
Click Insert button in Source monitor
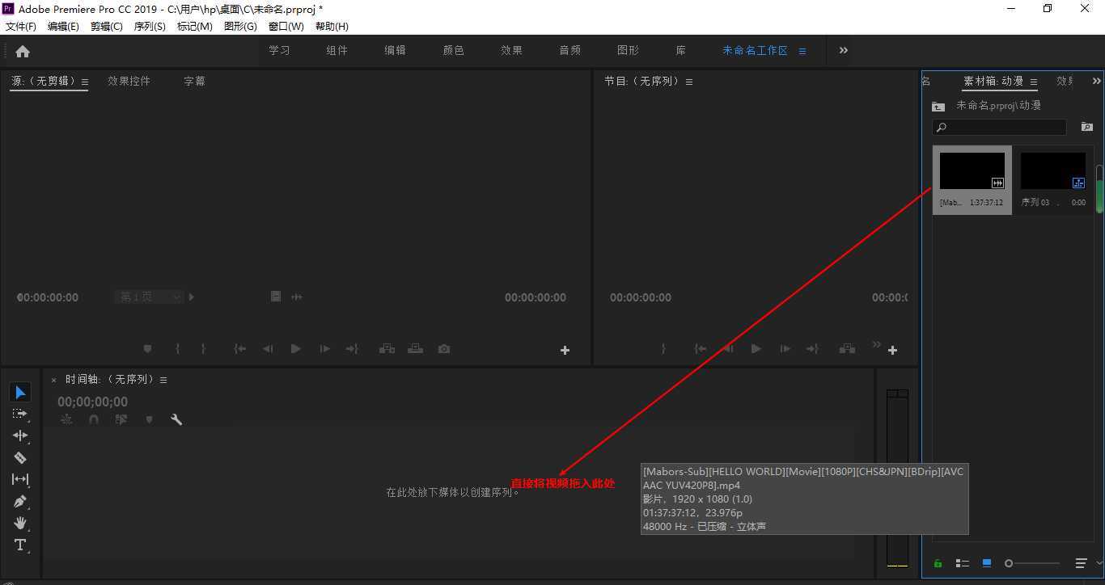(387, 349)
